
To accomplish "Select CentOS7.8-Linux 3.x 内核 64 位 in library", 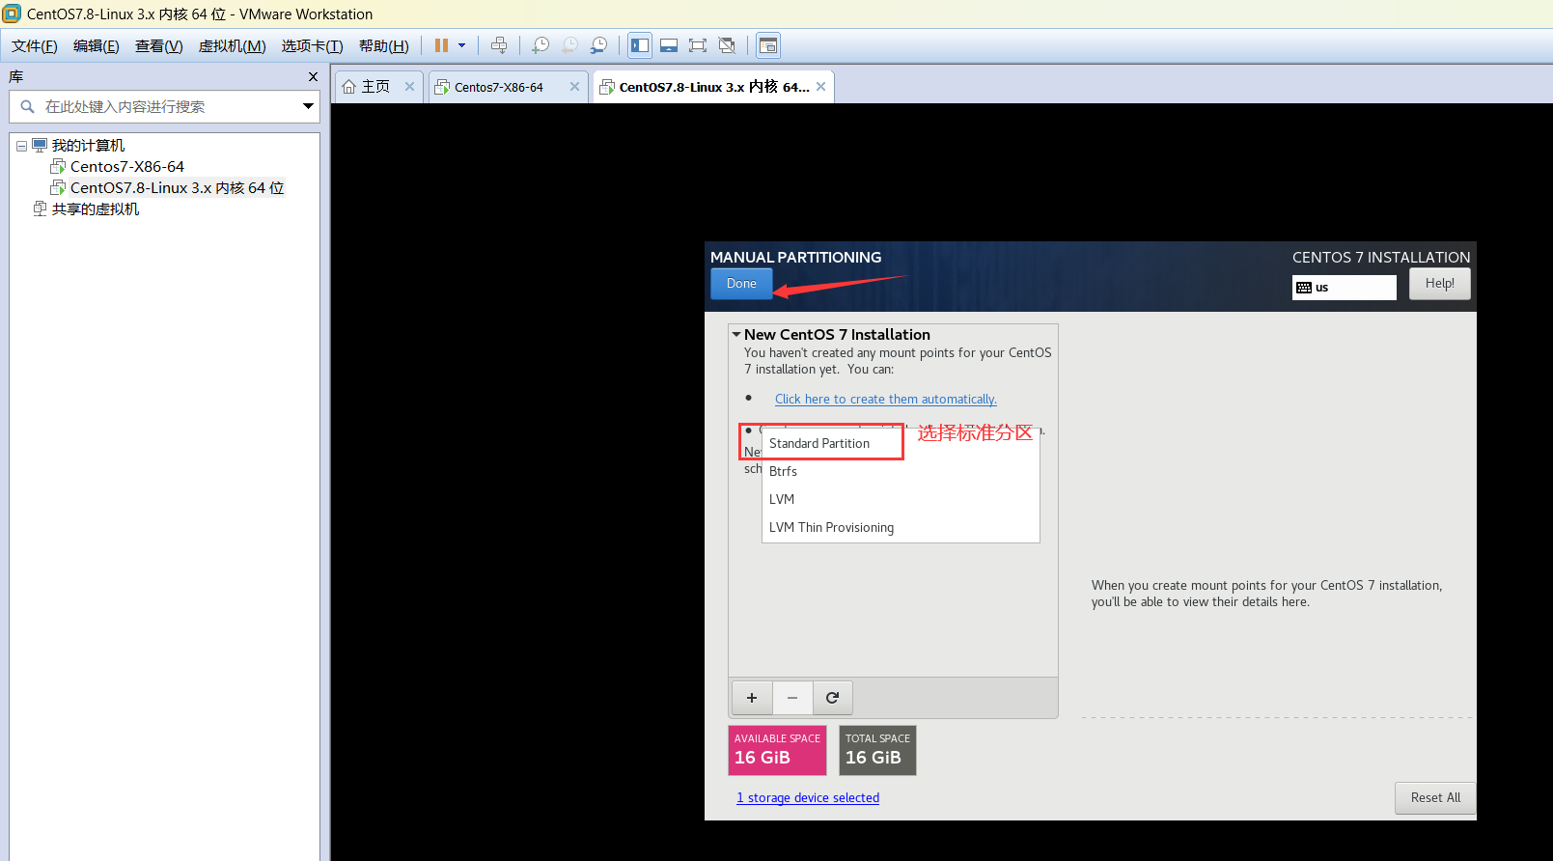I will (177, 188).
